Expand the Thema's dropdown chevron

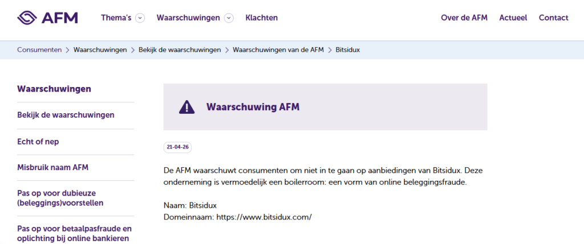pos(140,18)
